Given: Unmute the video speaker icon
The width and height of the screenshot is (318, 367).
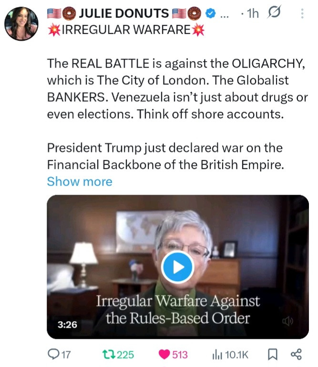Looking at the screenshot, I should 287,321.
